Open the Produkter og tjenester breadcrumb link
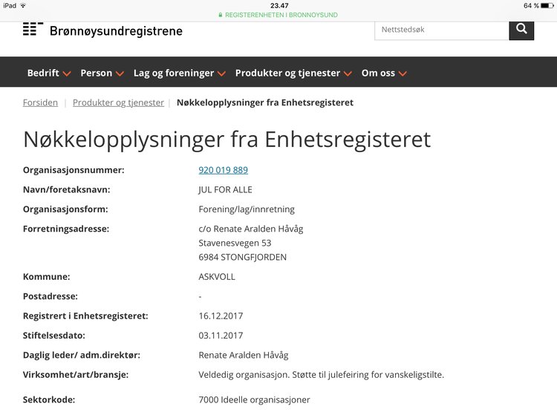This screenshot has width=557, height=418. [118, 102]
